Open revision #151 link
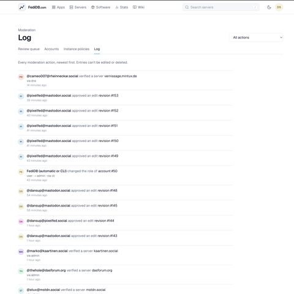 tap(108, 126)
